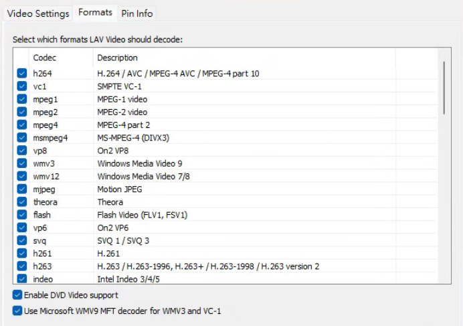Click the Description column header
Image resolution: width=463 pixels, height=326 pixels.
tap(117, 58)
